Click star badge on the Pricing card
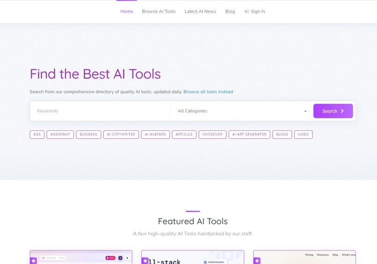This screenshot has width=377, height=264. pyautogui.click(x=257, y=261)
